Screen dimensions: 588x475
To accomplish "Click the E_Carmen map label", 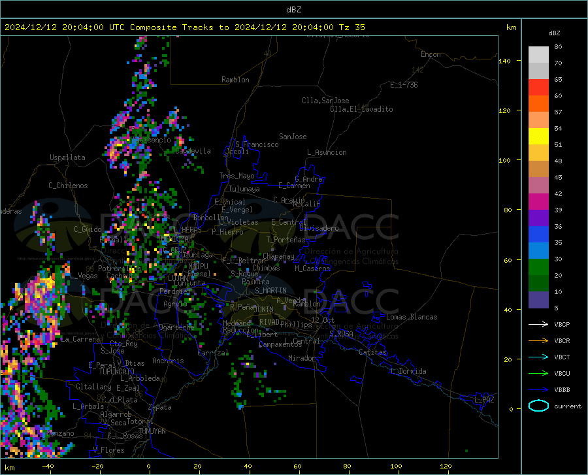I will point(294,186).
